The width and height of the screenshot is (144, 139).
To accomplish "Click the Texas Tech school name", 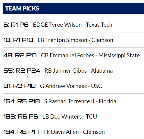I will pos(99,25).
